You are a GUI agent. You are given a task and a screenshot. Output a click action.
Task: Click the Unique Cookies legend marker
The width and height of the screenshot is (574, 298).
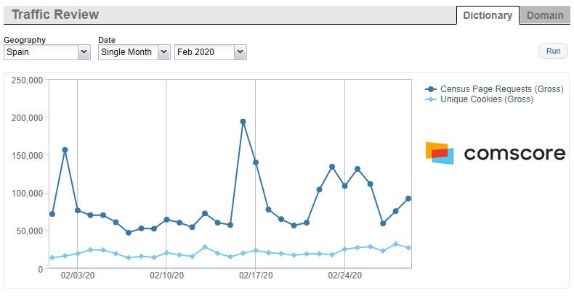coord(431,99)
